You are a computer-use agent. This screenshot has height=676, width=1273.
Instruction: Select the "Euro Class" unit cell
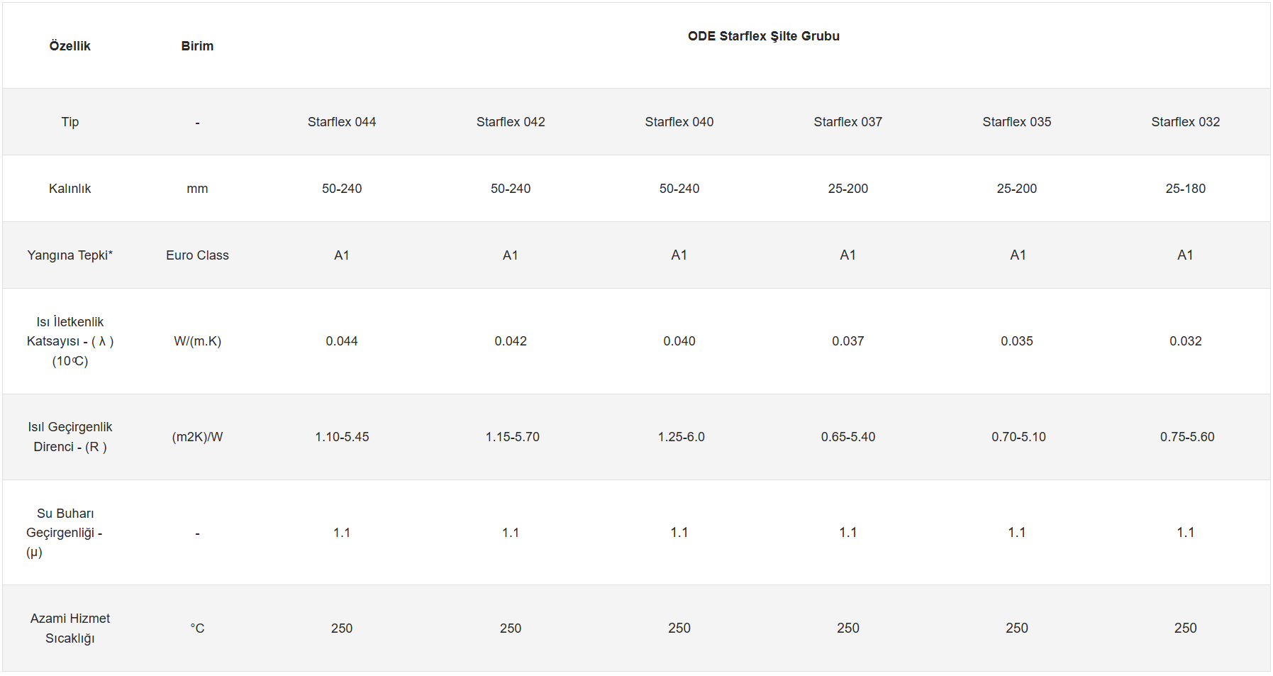point(197,255)
